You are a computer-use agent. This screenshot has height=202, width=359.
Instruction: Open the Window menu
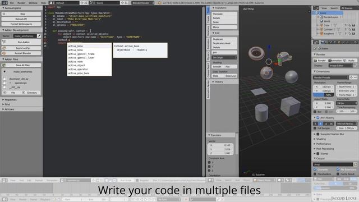(33, 3)
